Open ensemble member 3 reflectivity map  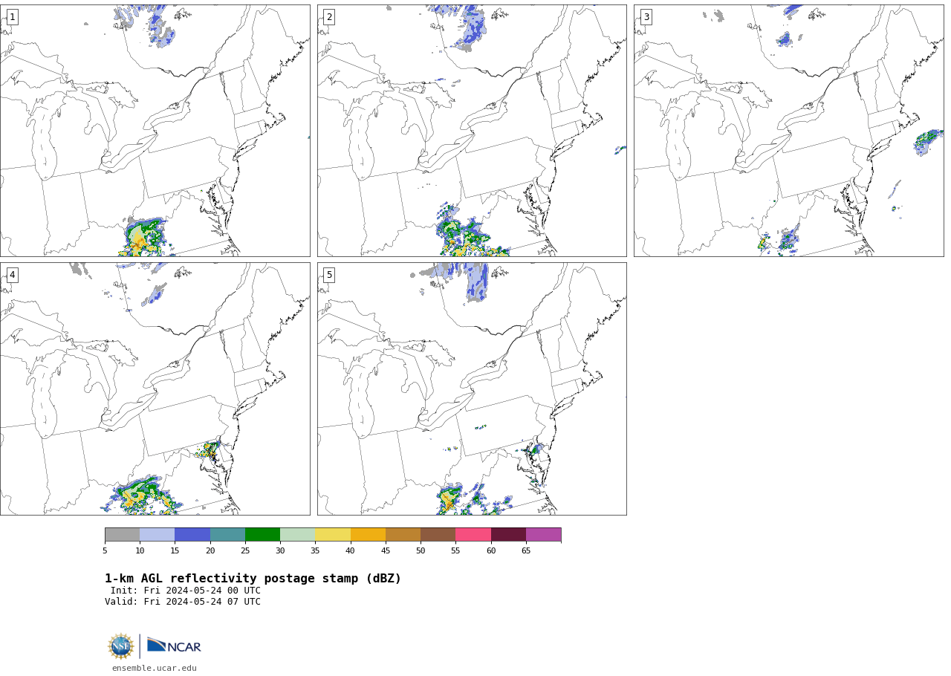point(789,131)
